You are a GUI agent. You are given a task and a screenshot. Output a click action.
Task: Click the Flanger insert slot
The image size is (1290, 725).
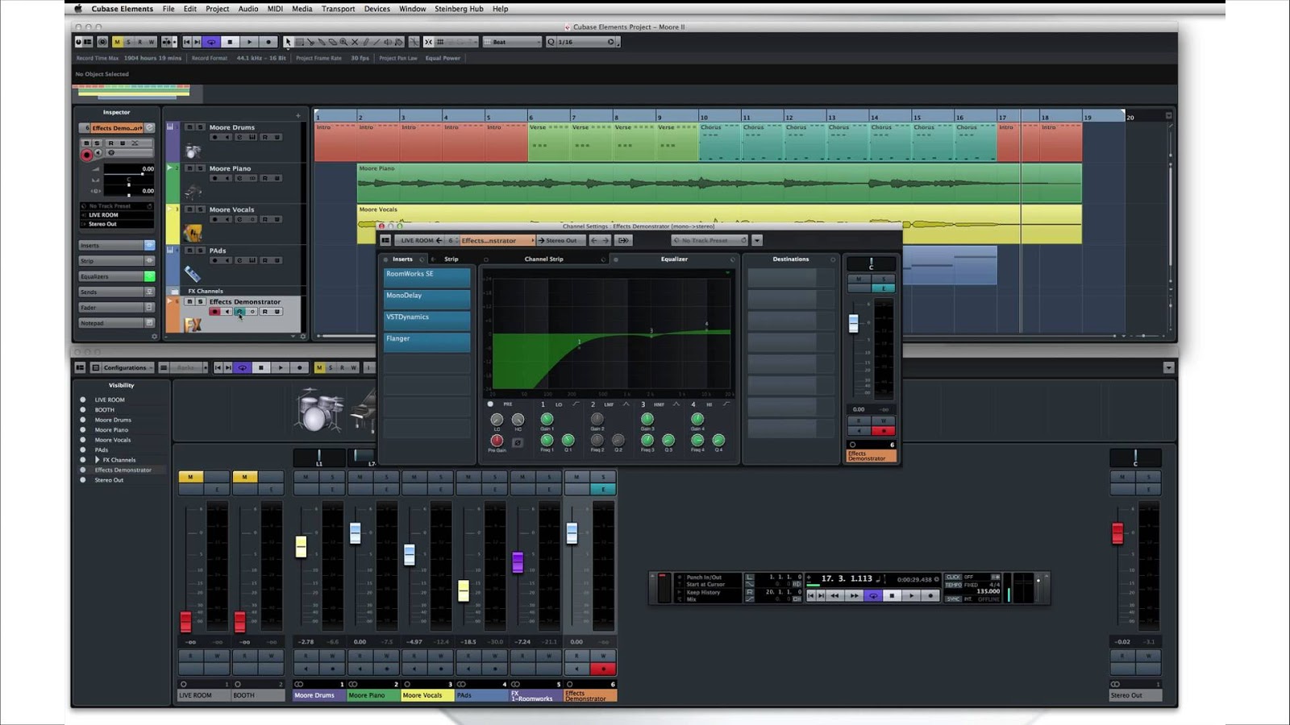(427, 342)
